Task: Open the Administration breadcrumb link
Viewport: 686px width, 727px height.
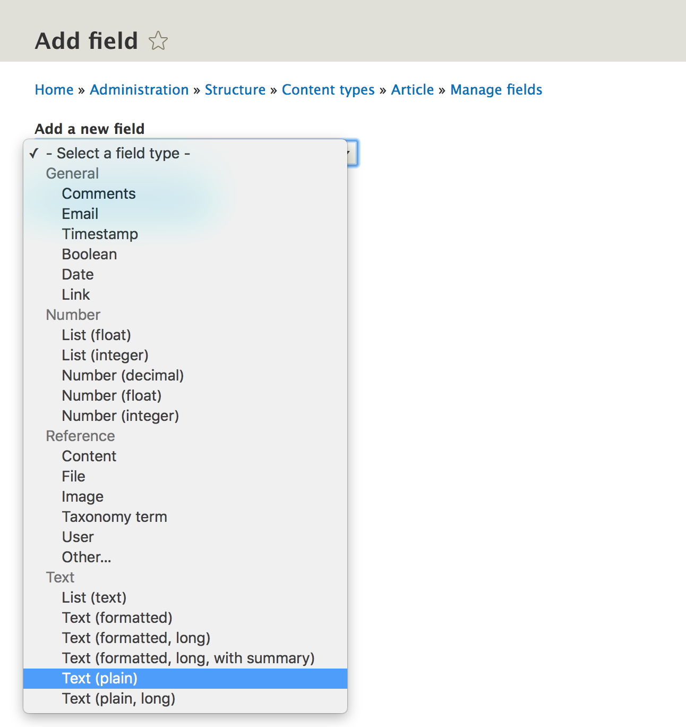Action: point(139,90)
